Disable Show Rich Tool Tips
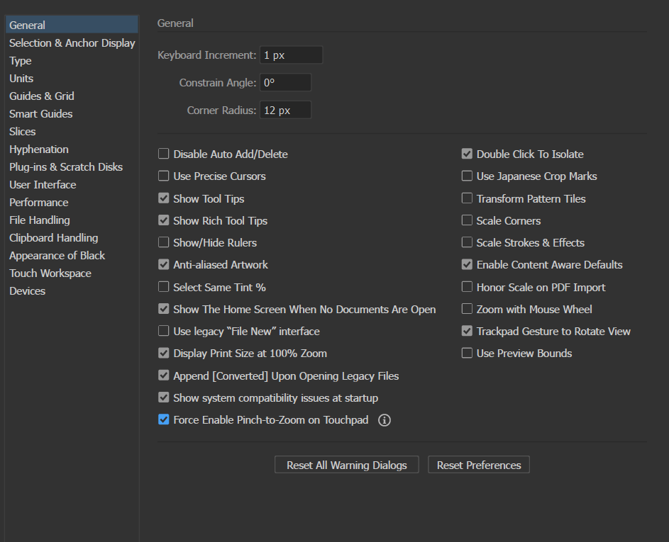 pos(163,220)
